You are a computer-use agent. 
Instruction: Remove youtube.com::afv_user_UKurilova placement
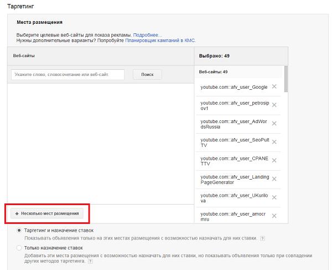[x=274, y=197]
